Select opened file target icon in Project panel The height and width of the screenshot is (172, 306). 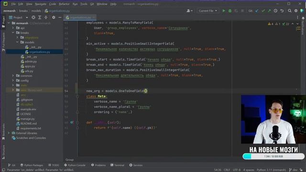pyautogui.click(x=33, y=17)
